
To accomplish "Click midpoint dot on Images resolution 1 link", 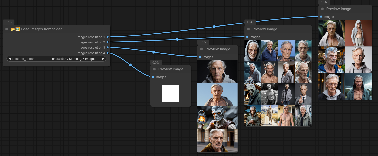I will pyautogui.click(x=214, y=27).
